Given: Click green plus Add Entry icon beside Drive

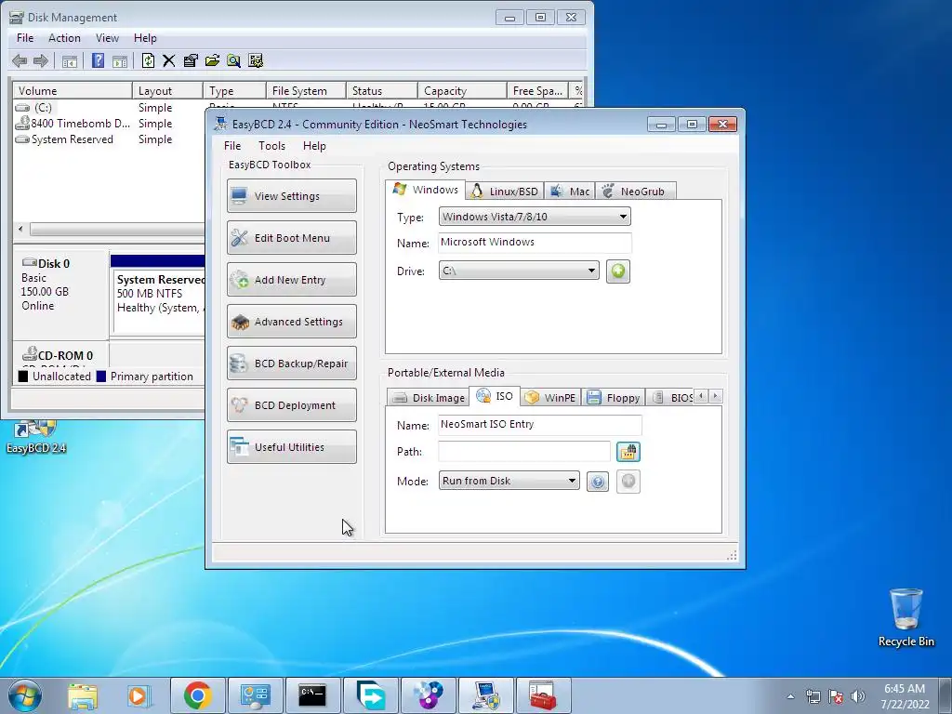Looking at the screenshot, I should tap(618, 271).
